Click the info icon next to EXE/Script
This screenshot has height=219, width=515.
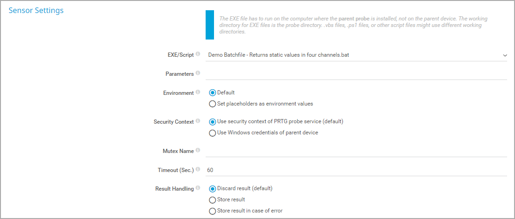point(198,54)
